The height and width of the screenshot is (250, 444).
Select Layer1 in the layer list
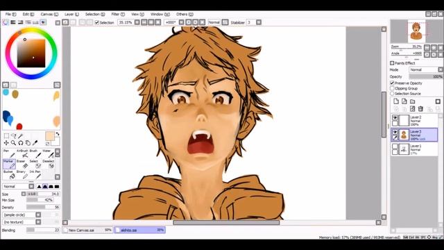pyautogui.click(x=415, y=149)
